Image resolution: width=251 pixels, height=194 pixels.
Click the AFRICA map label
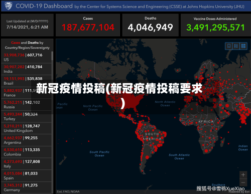206,121
